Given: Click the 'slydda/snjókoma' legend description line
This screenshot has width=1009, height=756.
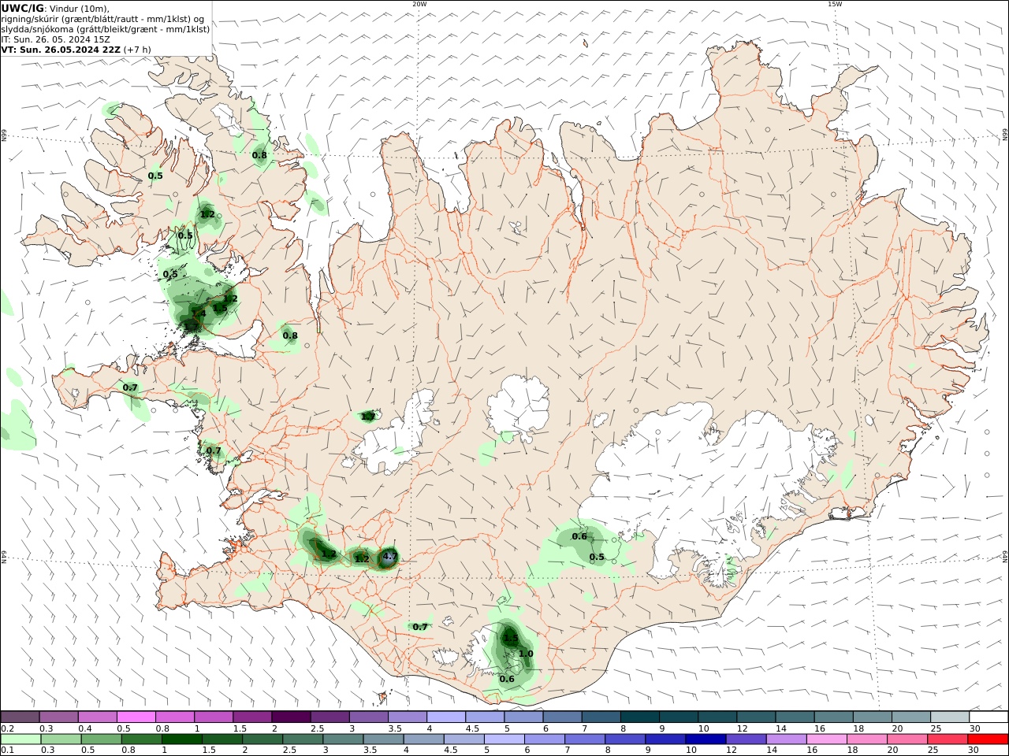Looking at the screenshot, I should click(106, 28).
